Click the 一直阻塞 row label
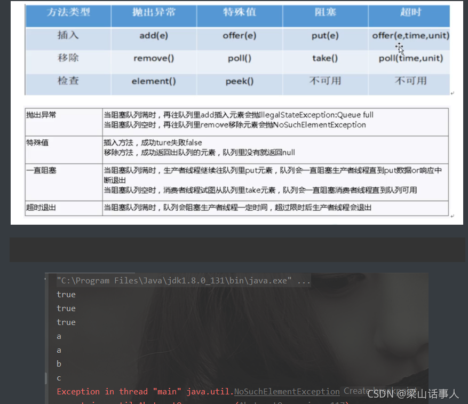The image size is (468, 404). pos(41,170)
